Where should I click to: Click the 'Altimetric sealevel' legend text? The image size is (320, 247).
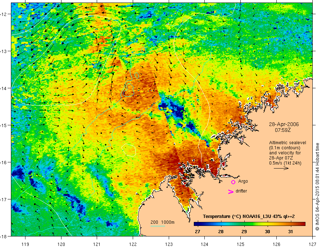coord(288,143)
